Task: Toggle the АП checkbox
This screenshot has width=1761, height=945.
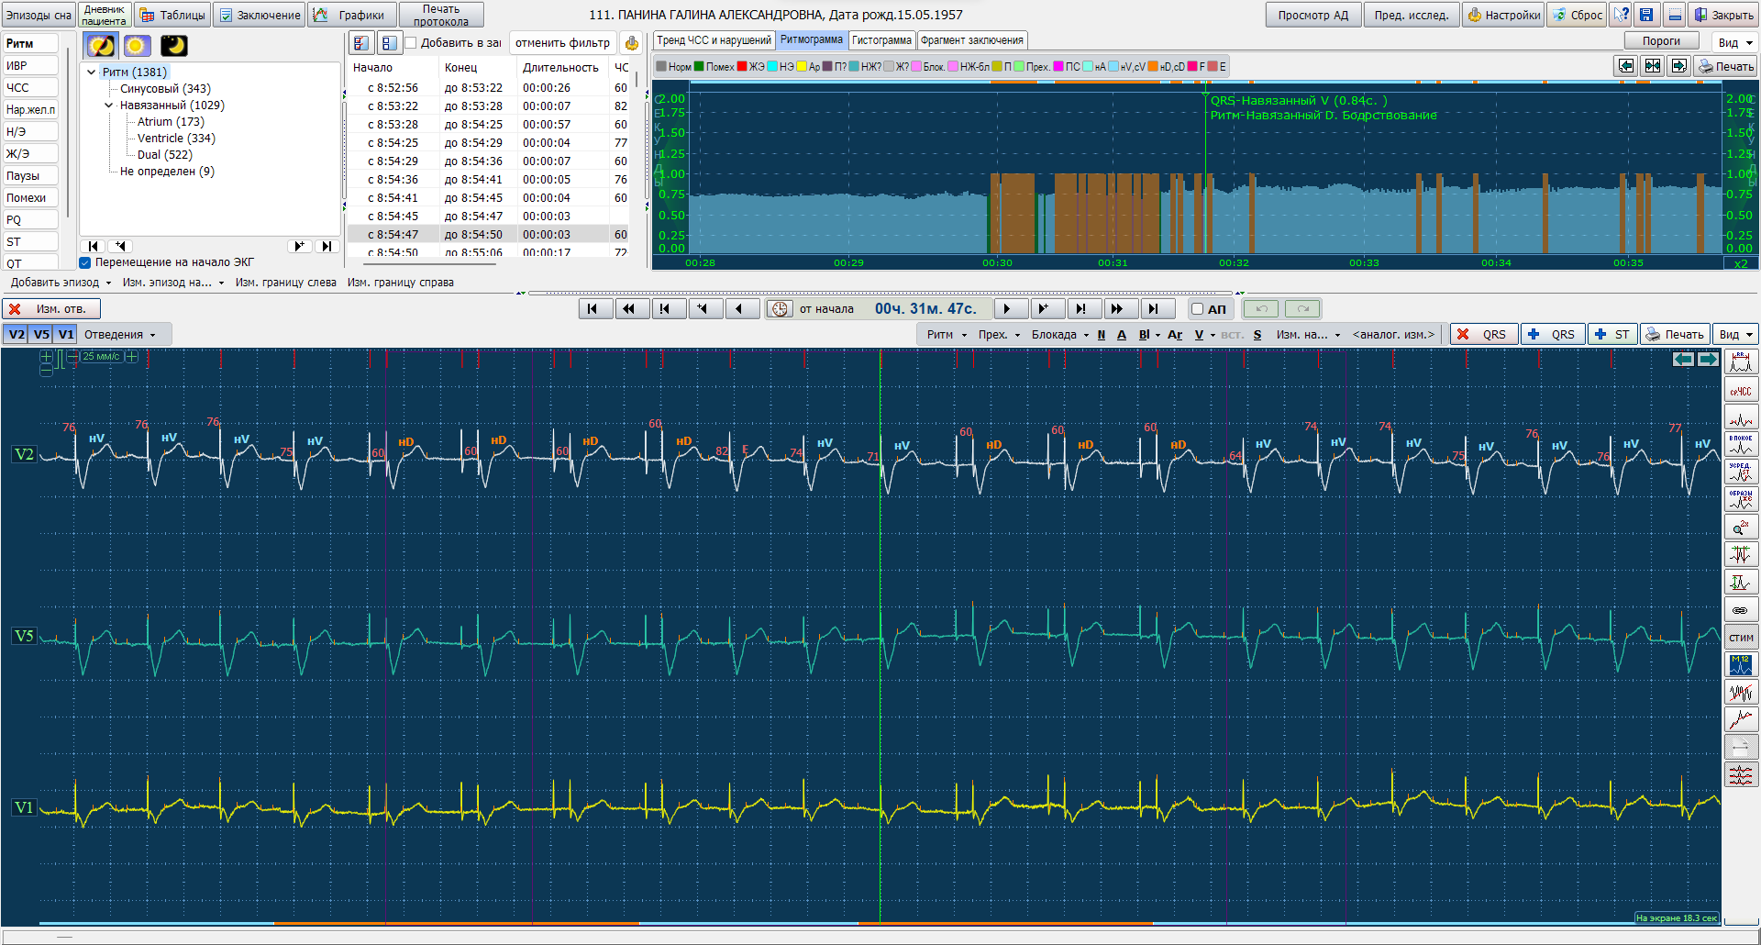Action: tap(1197, 309)
